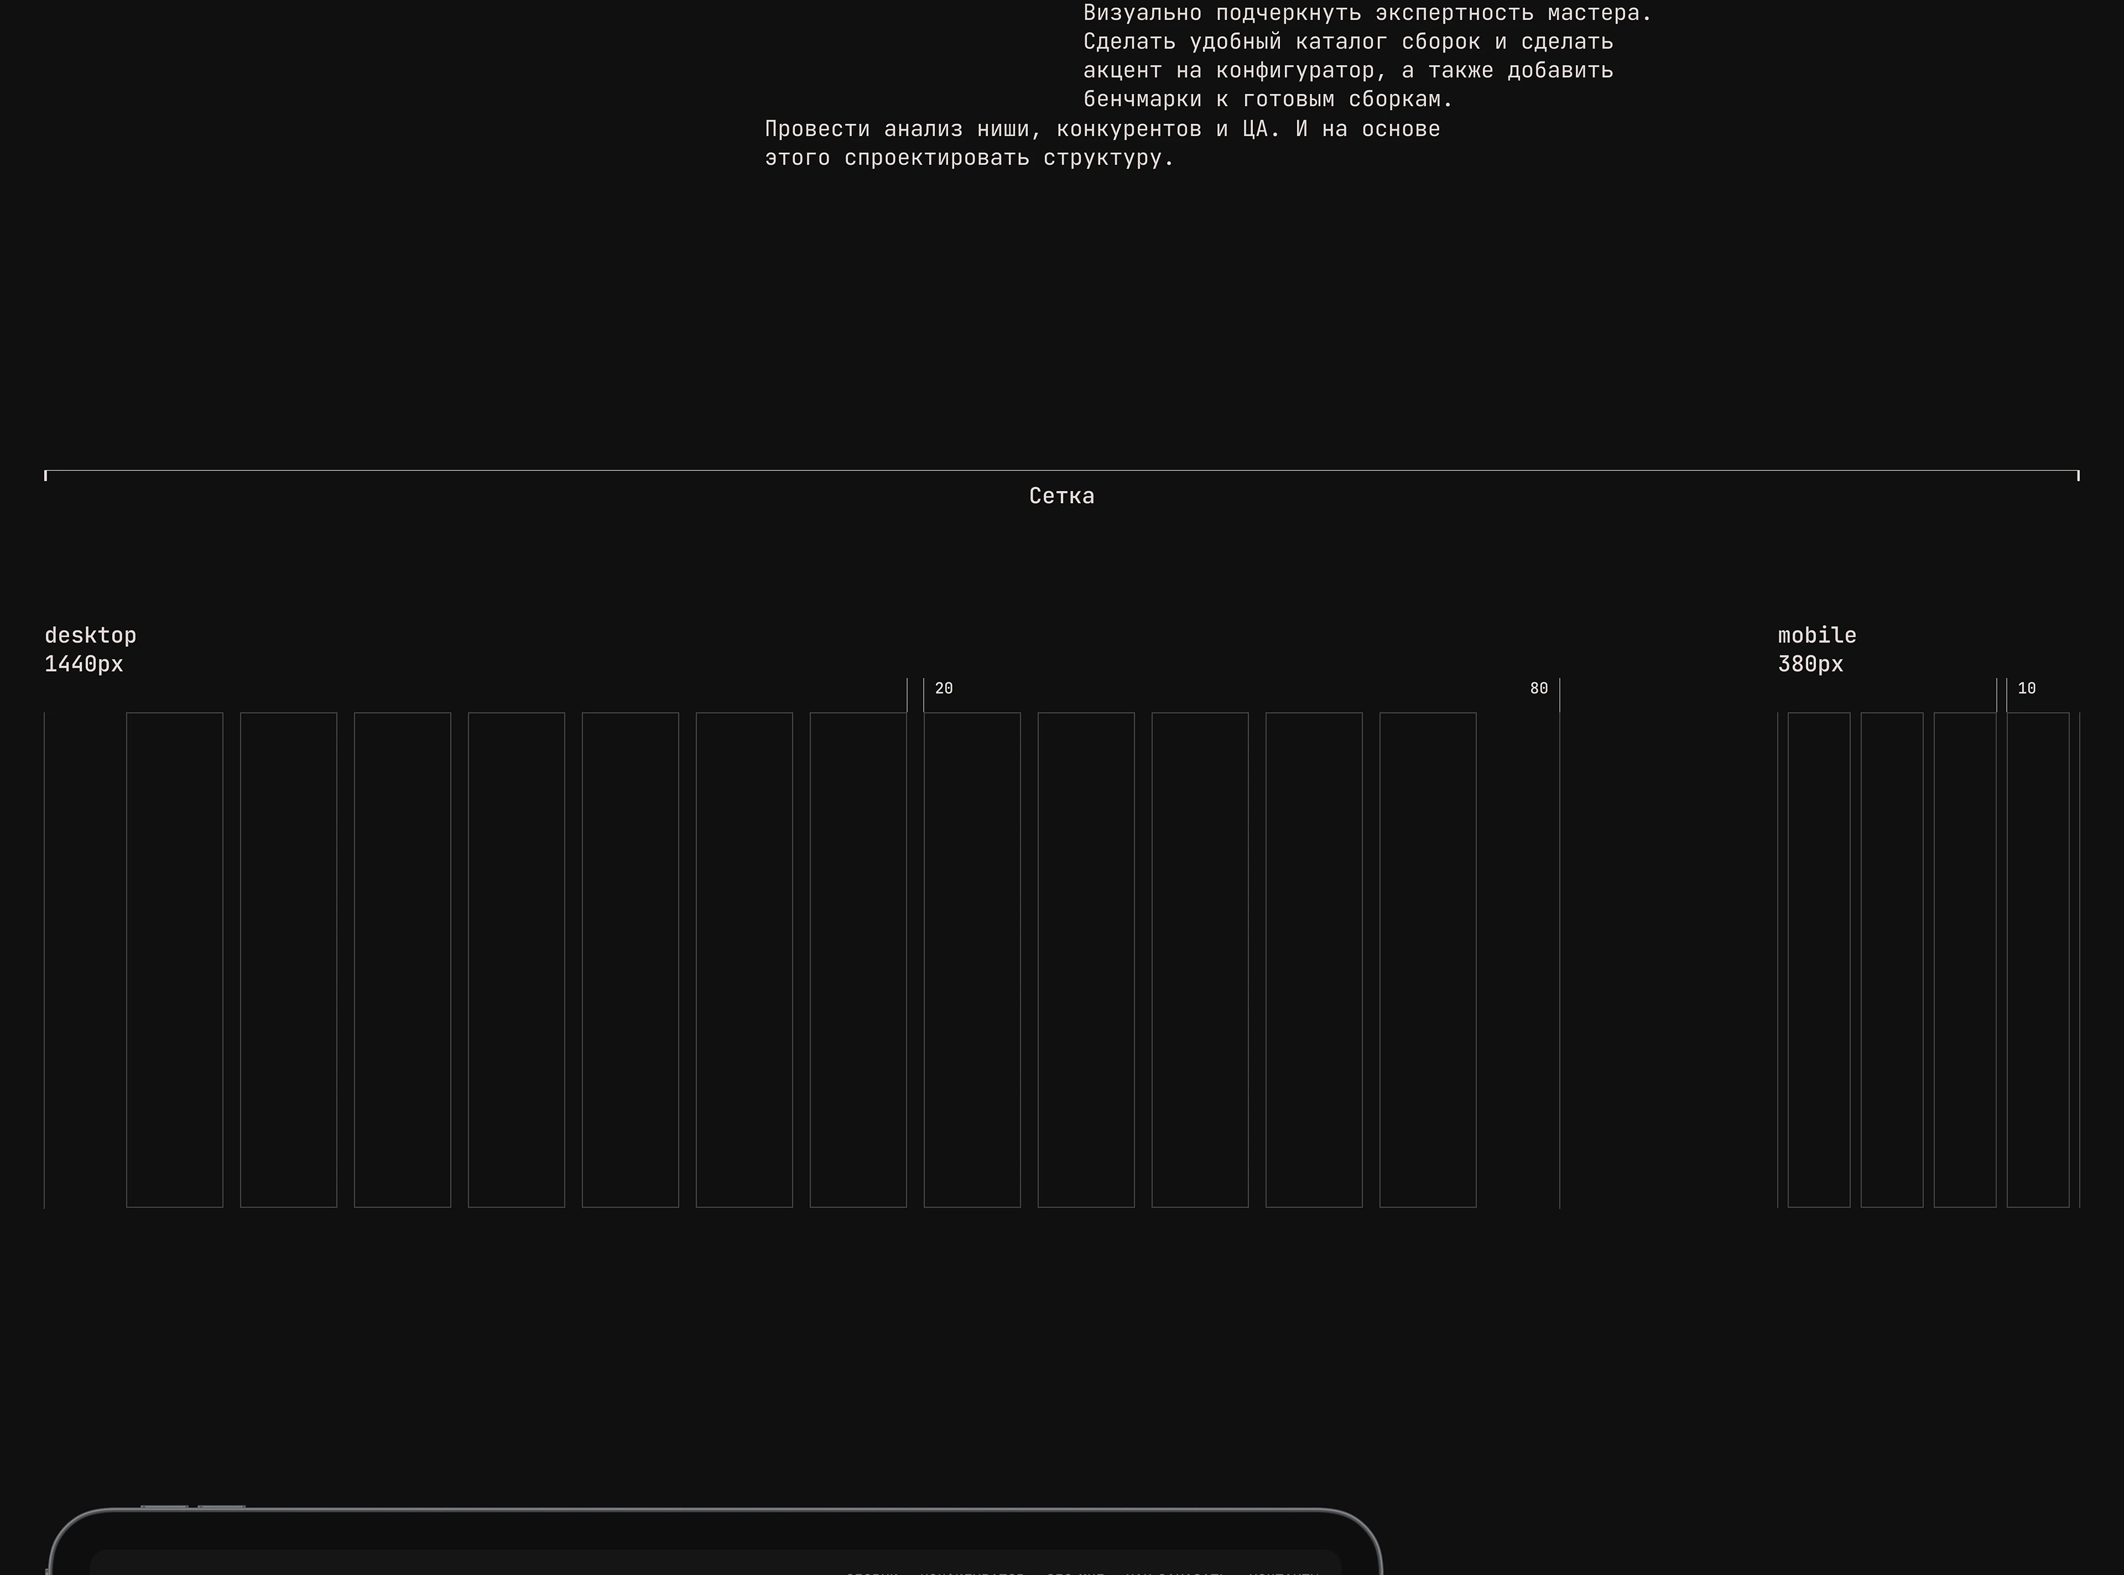This screenshot has width=2124, height=1575.
Task: Click the seventh desktop grid column
Action: pyautogui.click(x=858, y=959)
